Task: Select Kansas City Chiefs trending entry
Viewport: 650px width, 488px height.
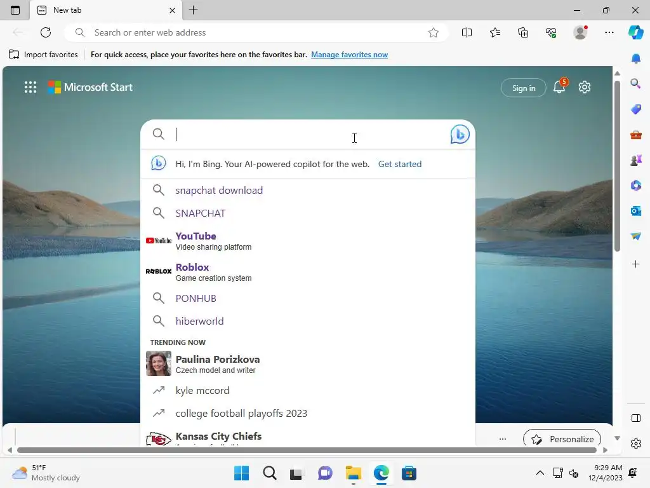Action: click(x=308, y=437)
